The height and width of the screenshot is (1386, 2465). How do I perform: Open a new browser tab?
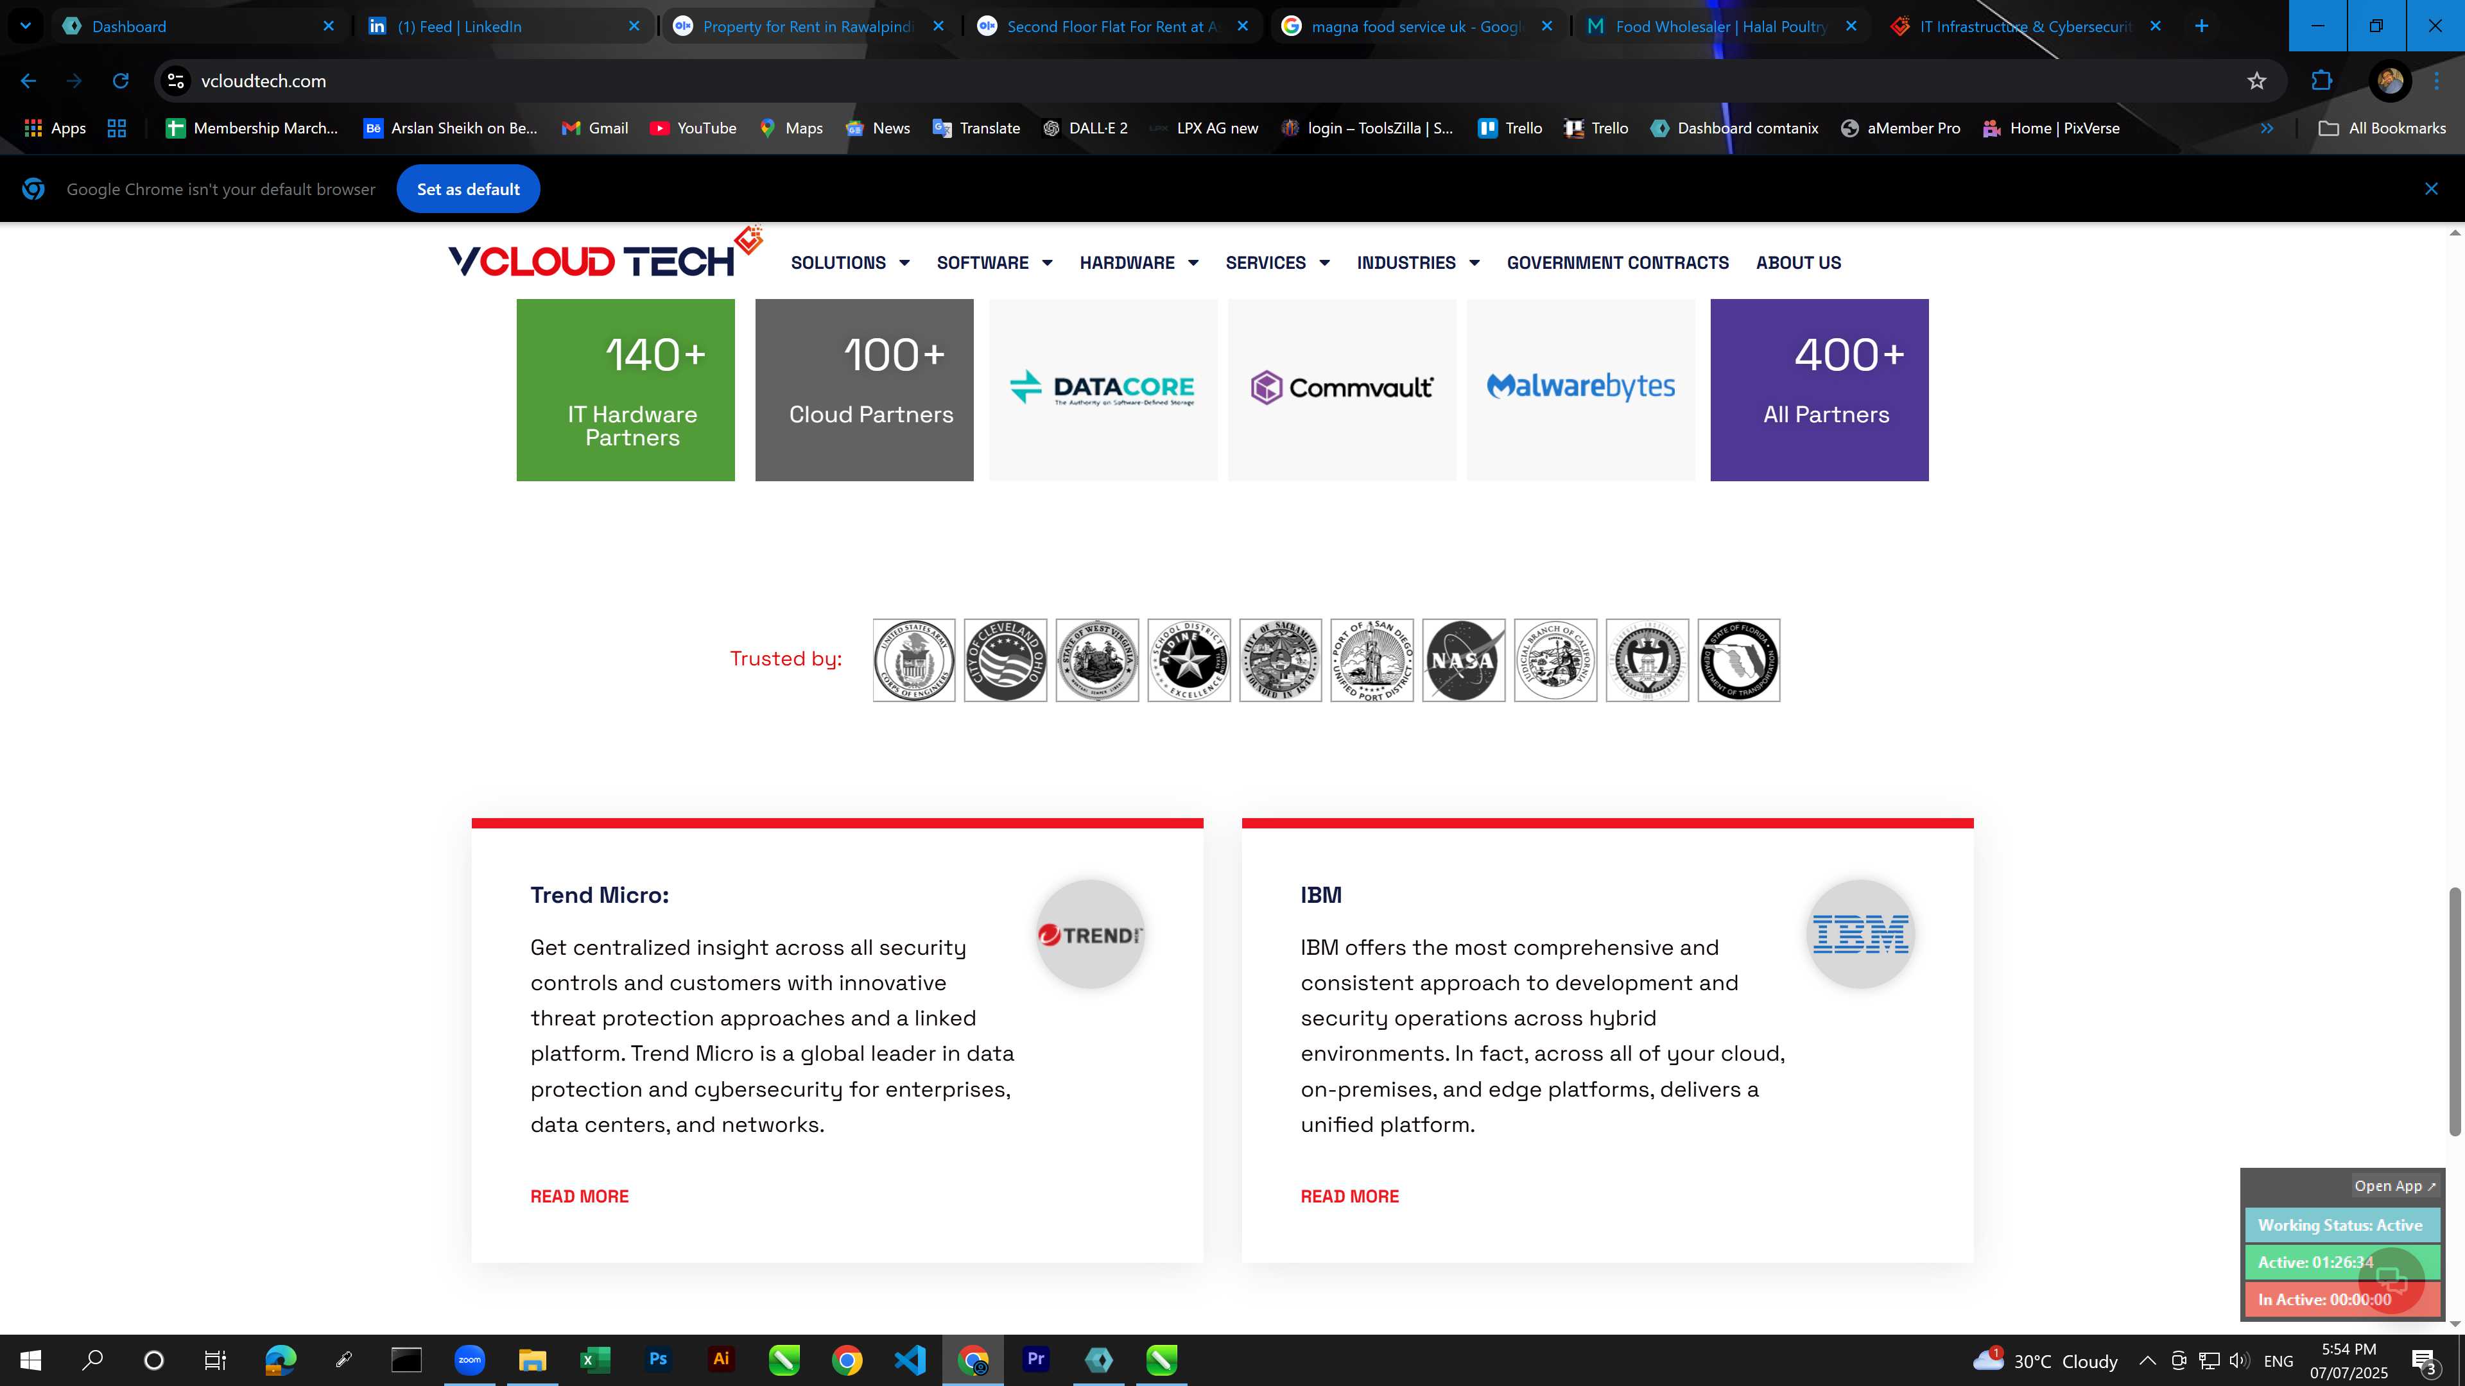click(2201, 26)
